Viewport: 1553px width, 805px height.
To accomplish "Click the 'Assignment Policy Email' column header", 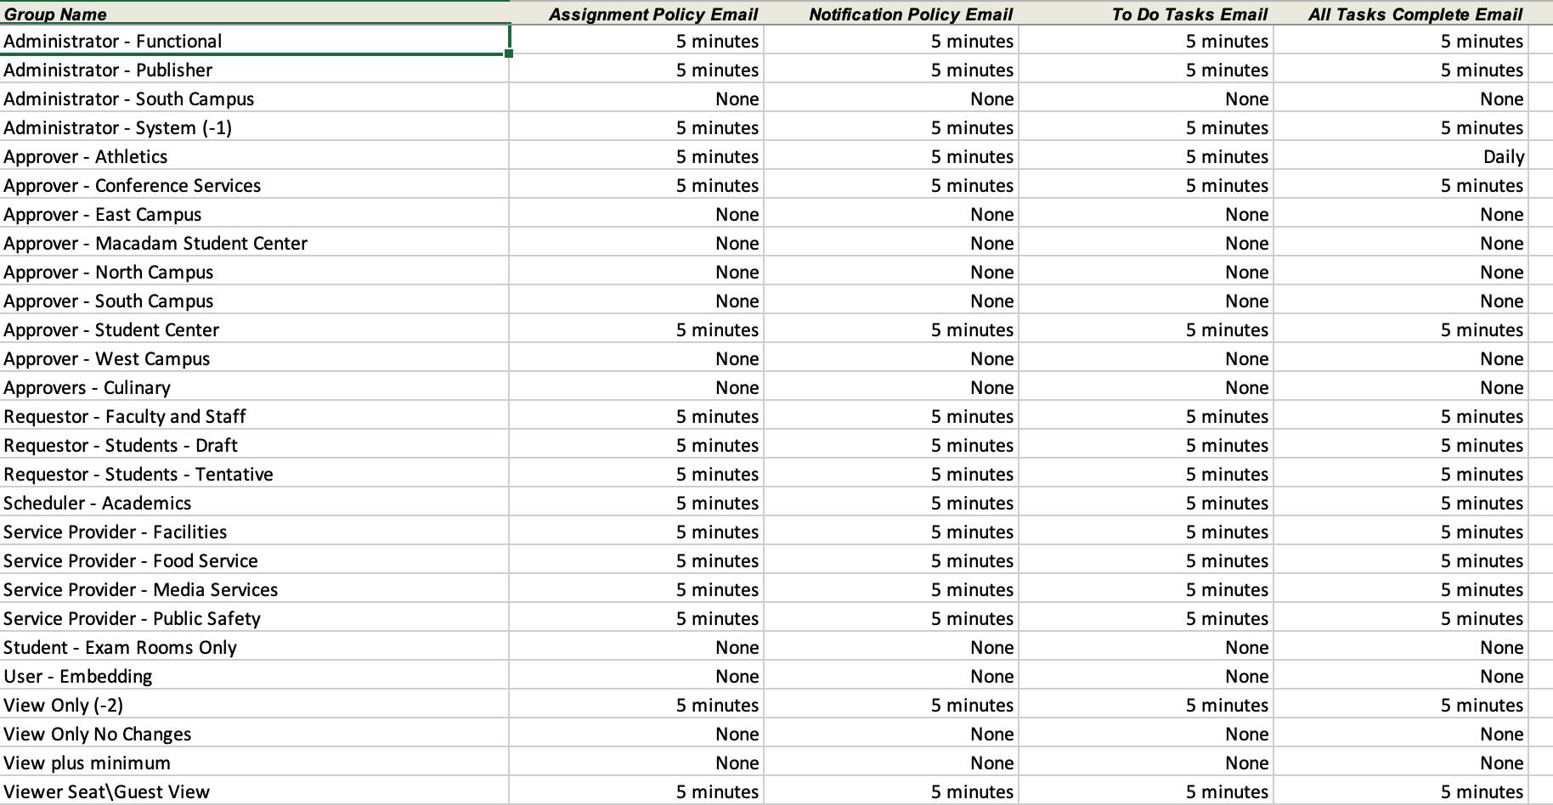I will coord(636,14).
